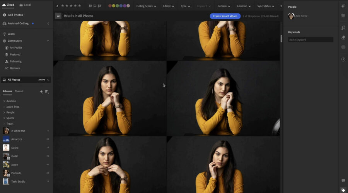
Task: Click the Add a keyword field
Action: [310, 40]
